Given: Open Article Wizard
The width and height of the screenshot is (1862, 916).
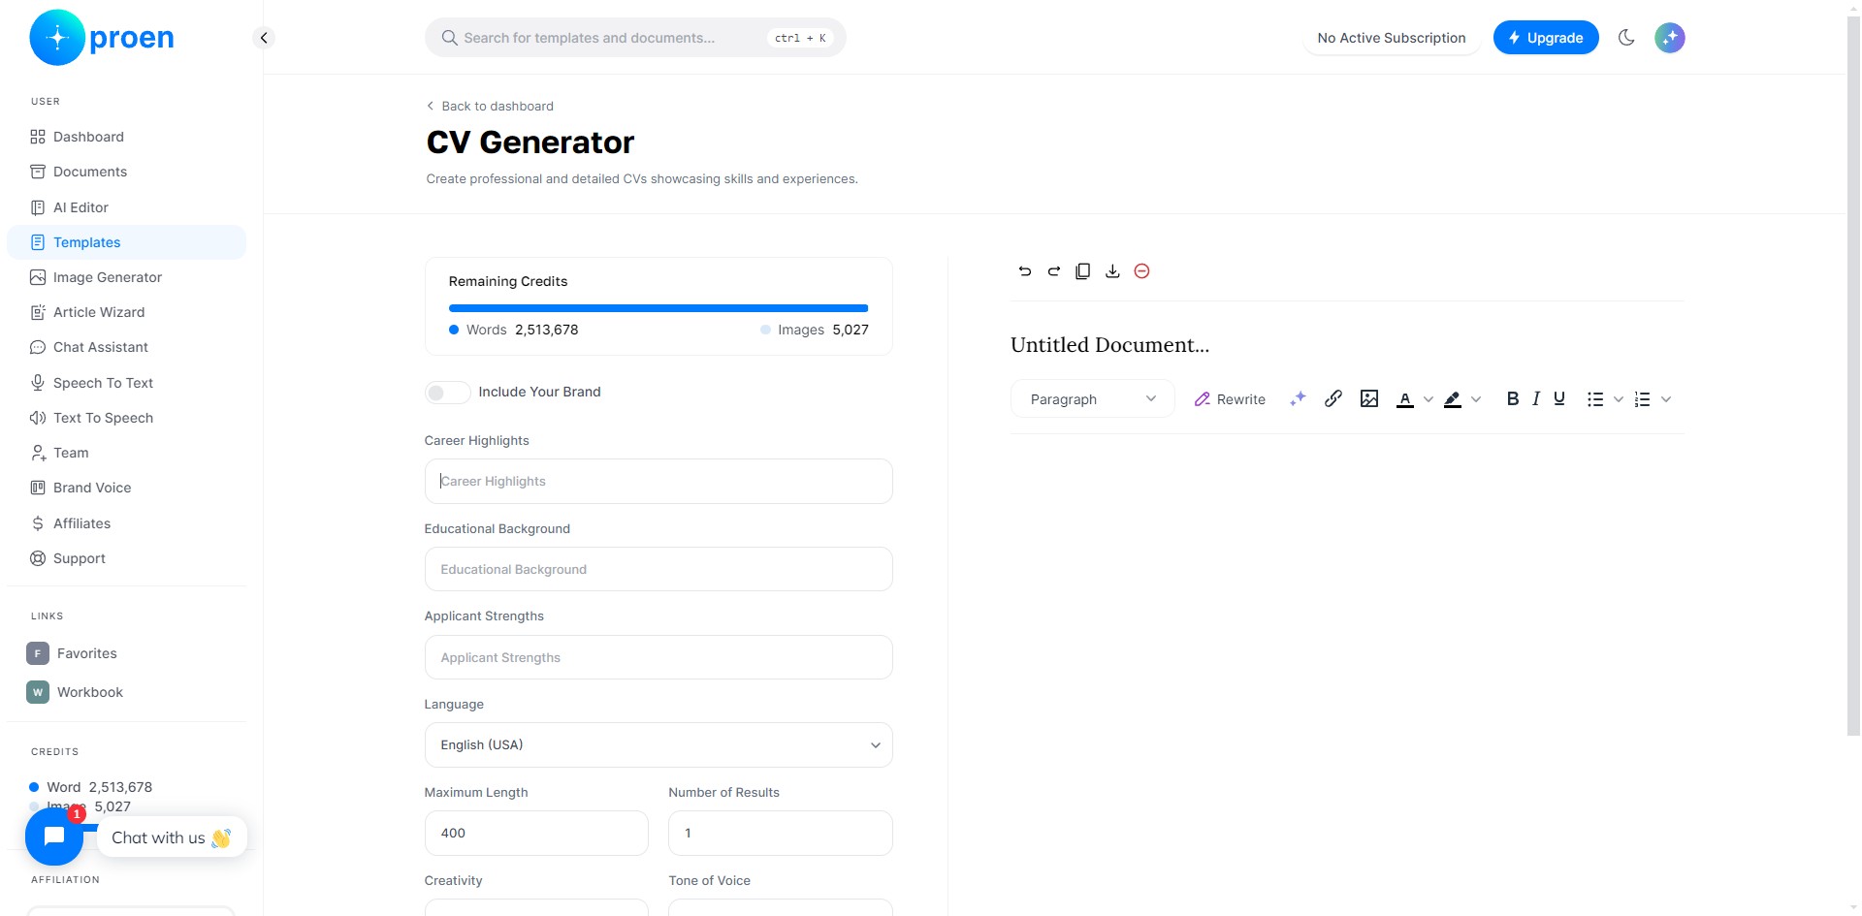Looking at the screenshot, I should 126,312.
